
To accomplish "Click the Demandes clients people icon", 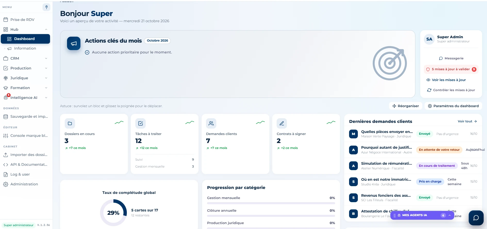I will (x=211, y=123).
